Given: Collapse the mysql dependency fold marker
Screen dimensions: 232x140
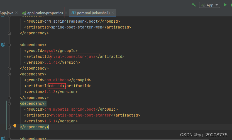Looking at the screenshot, I should 9,45.
